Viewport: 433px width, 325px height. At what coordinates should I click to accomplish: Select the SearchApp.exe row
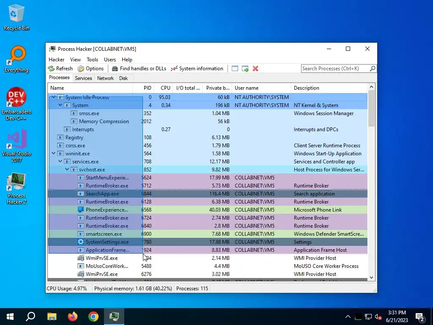coord(208,194)
